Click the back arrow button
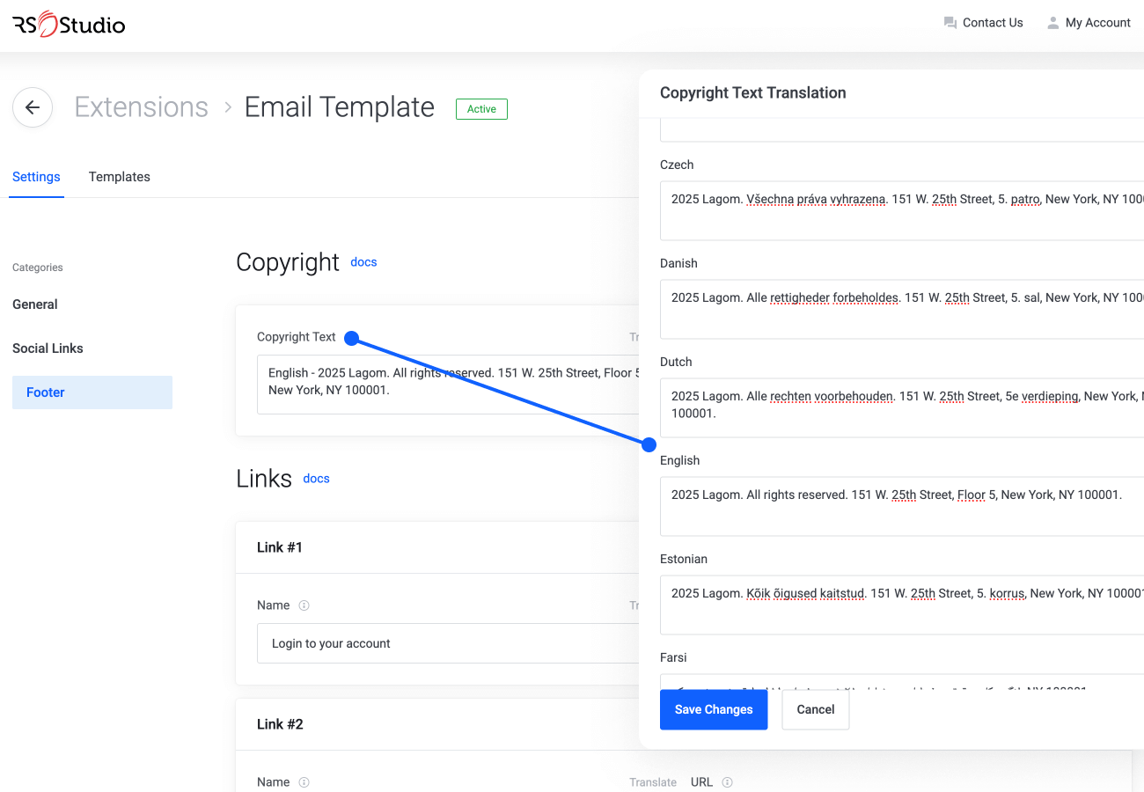The width and height of the screenshot is (1144, 792). (33, 107)
